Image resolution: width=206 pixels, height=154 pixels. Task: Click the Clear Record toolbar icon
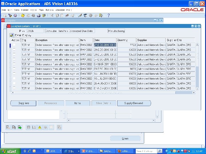pyautogui.click(x=67, y=16)
